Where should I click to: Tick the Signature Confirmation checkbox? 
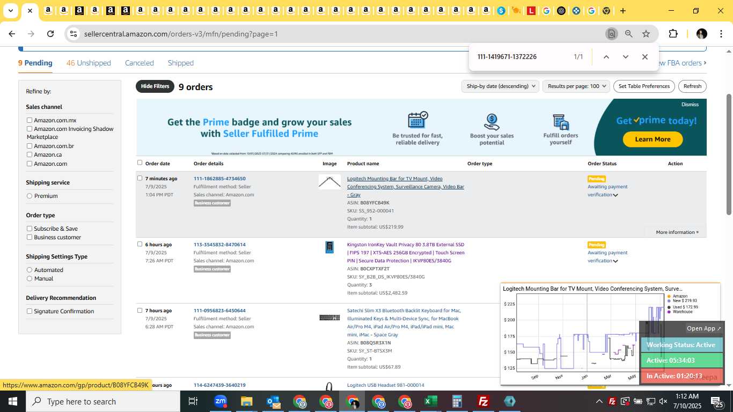[30, 311]
